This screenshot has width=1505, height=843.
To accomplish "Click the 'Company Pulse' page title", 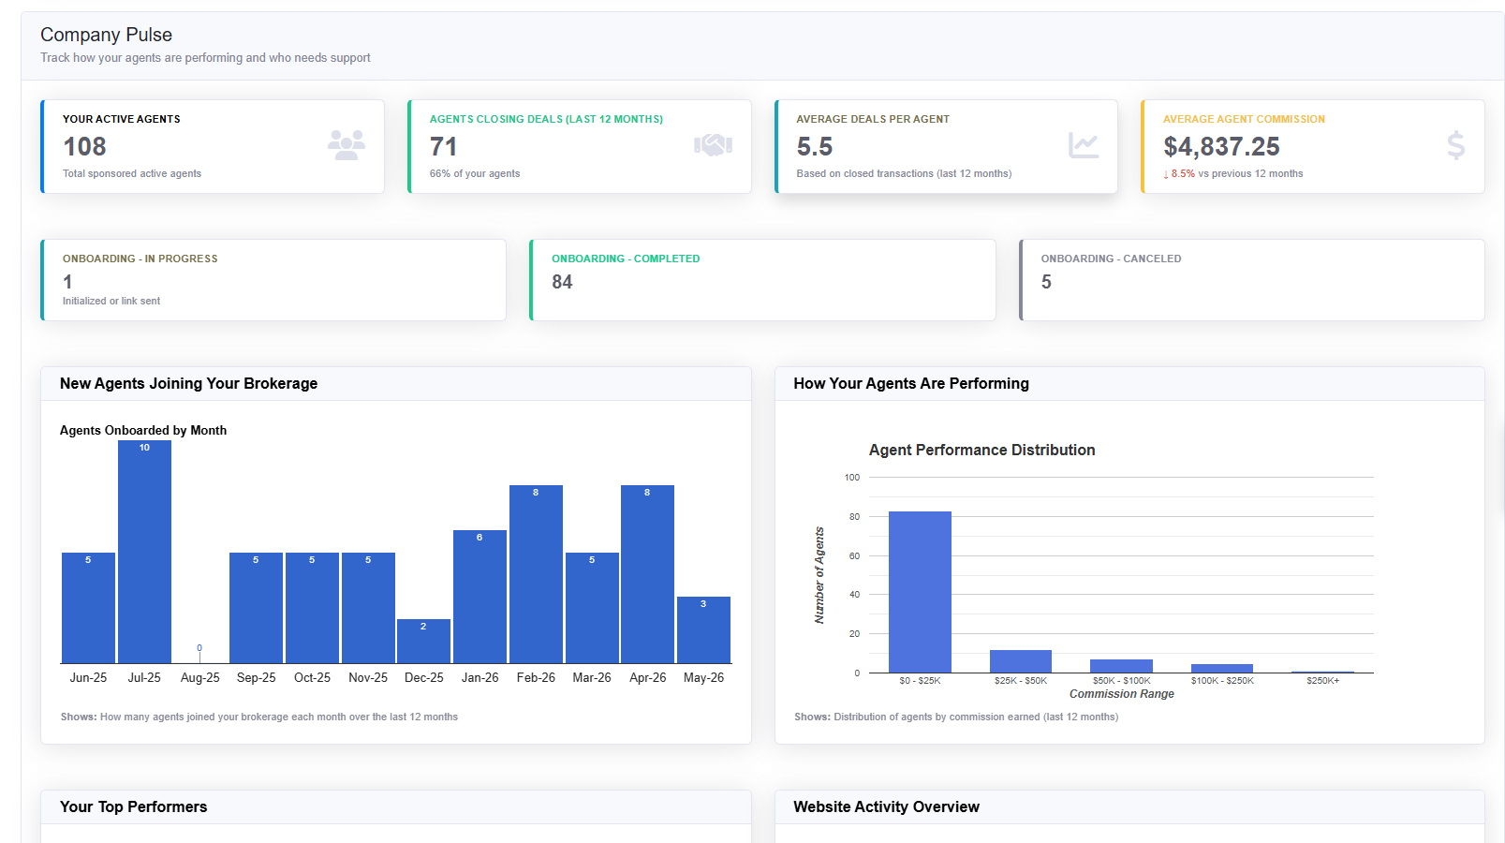I will [x=106, y=35].
